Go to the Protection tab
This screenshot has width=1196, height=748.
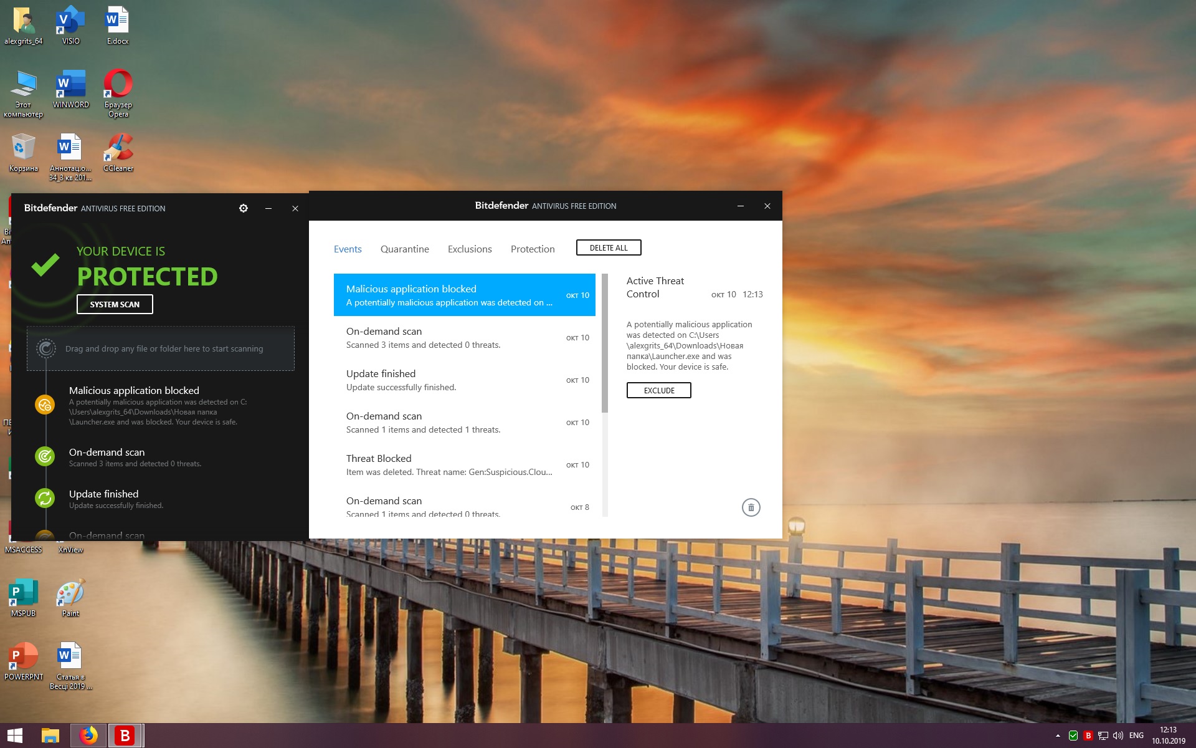click(x=532, y=249)
